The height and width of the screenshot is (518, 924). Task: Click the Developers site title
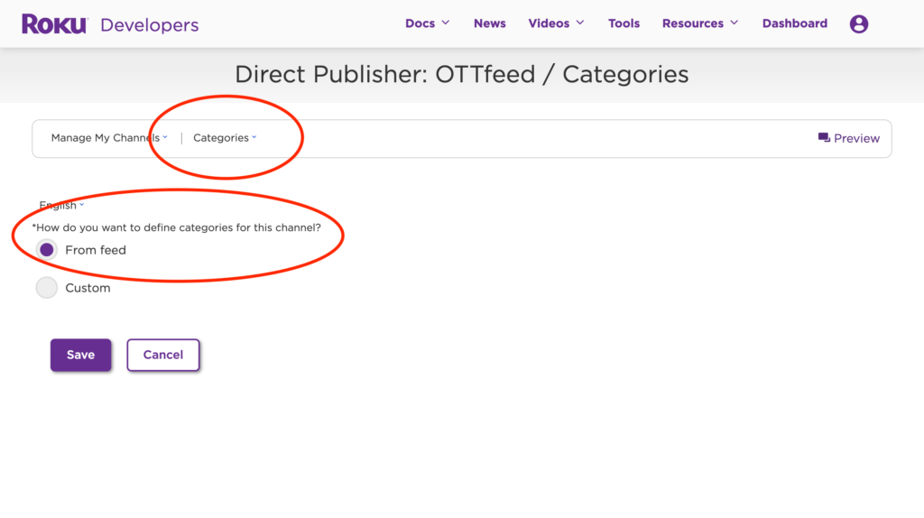pyautogui.click(x=150, y=24)
